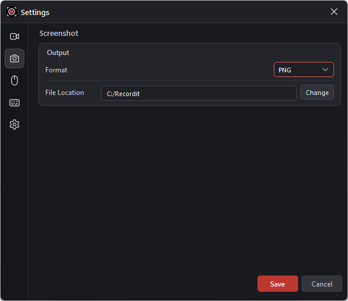Click the Output group label
The width and height of the screenshot is (348, 301).
(58, 53)
